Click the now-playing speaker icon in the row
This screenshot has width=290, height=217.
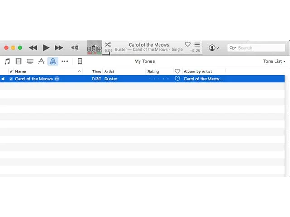click(x=3, y=79)
